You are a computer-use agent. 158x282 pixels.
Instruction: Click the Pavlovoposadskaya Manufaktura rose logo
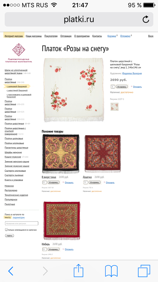(19, 49)
